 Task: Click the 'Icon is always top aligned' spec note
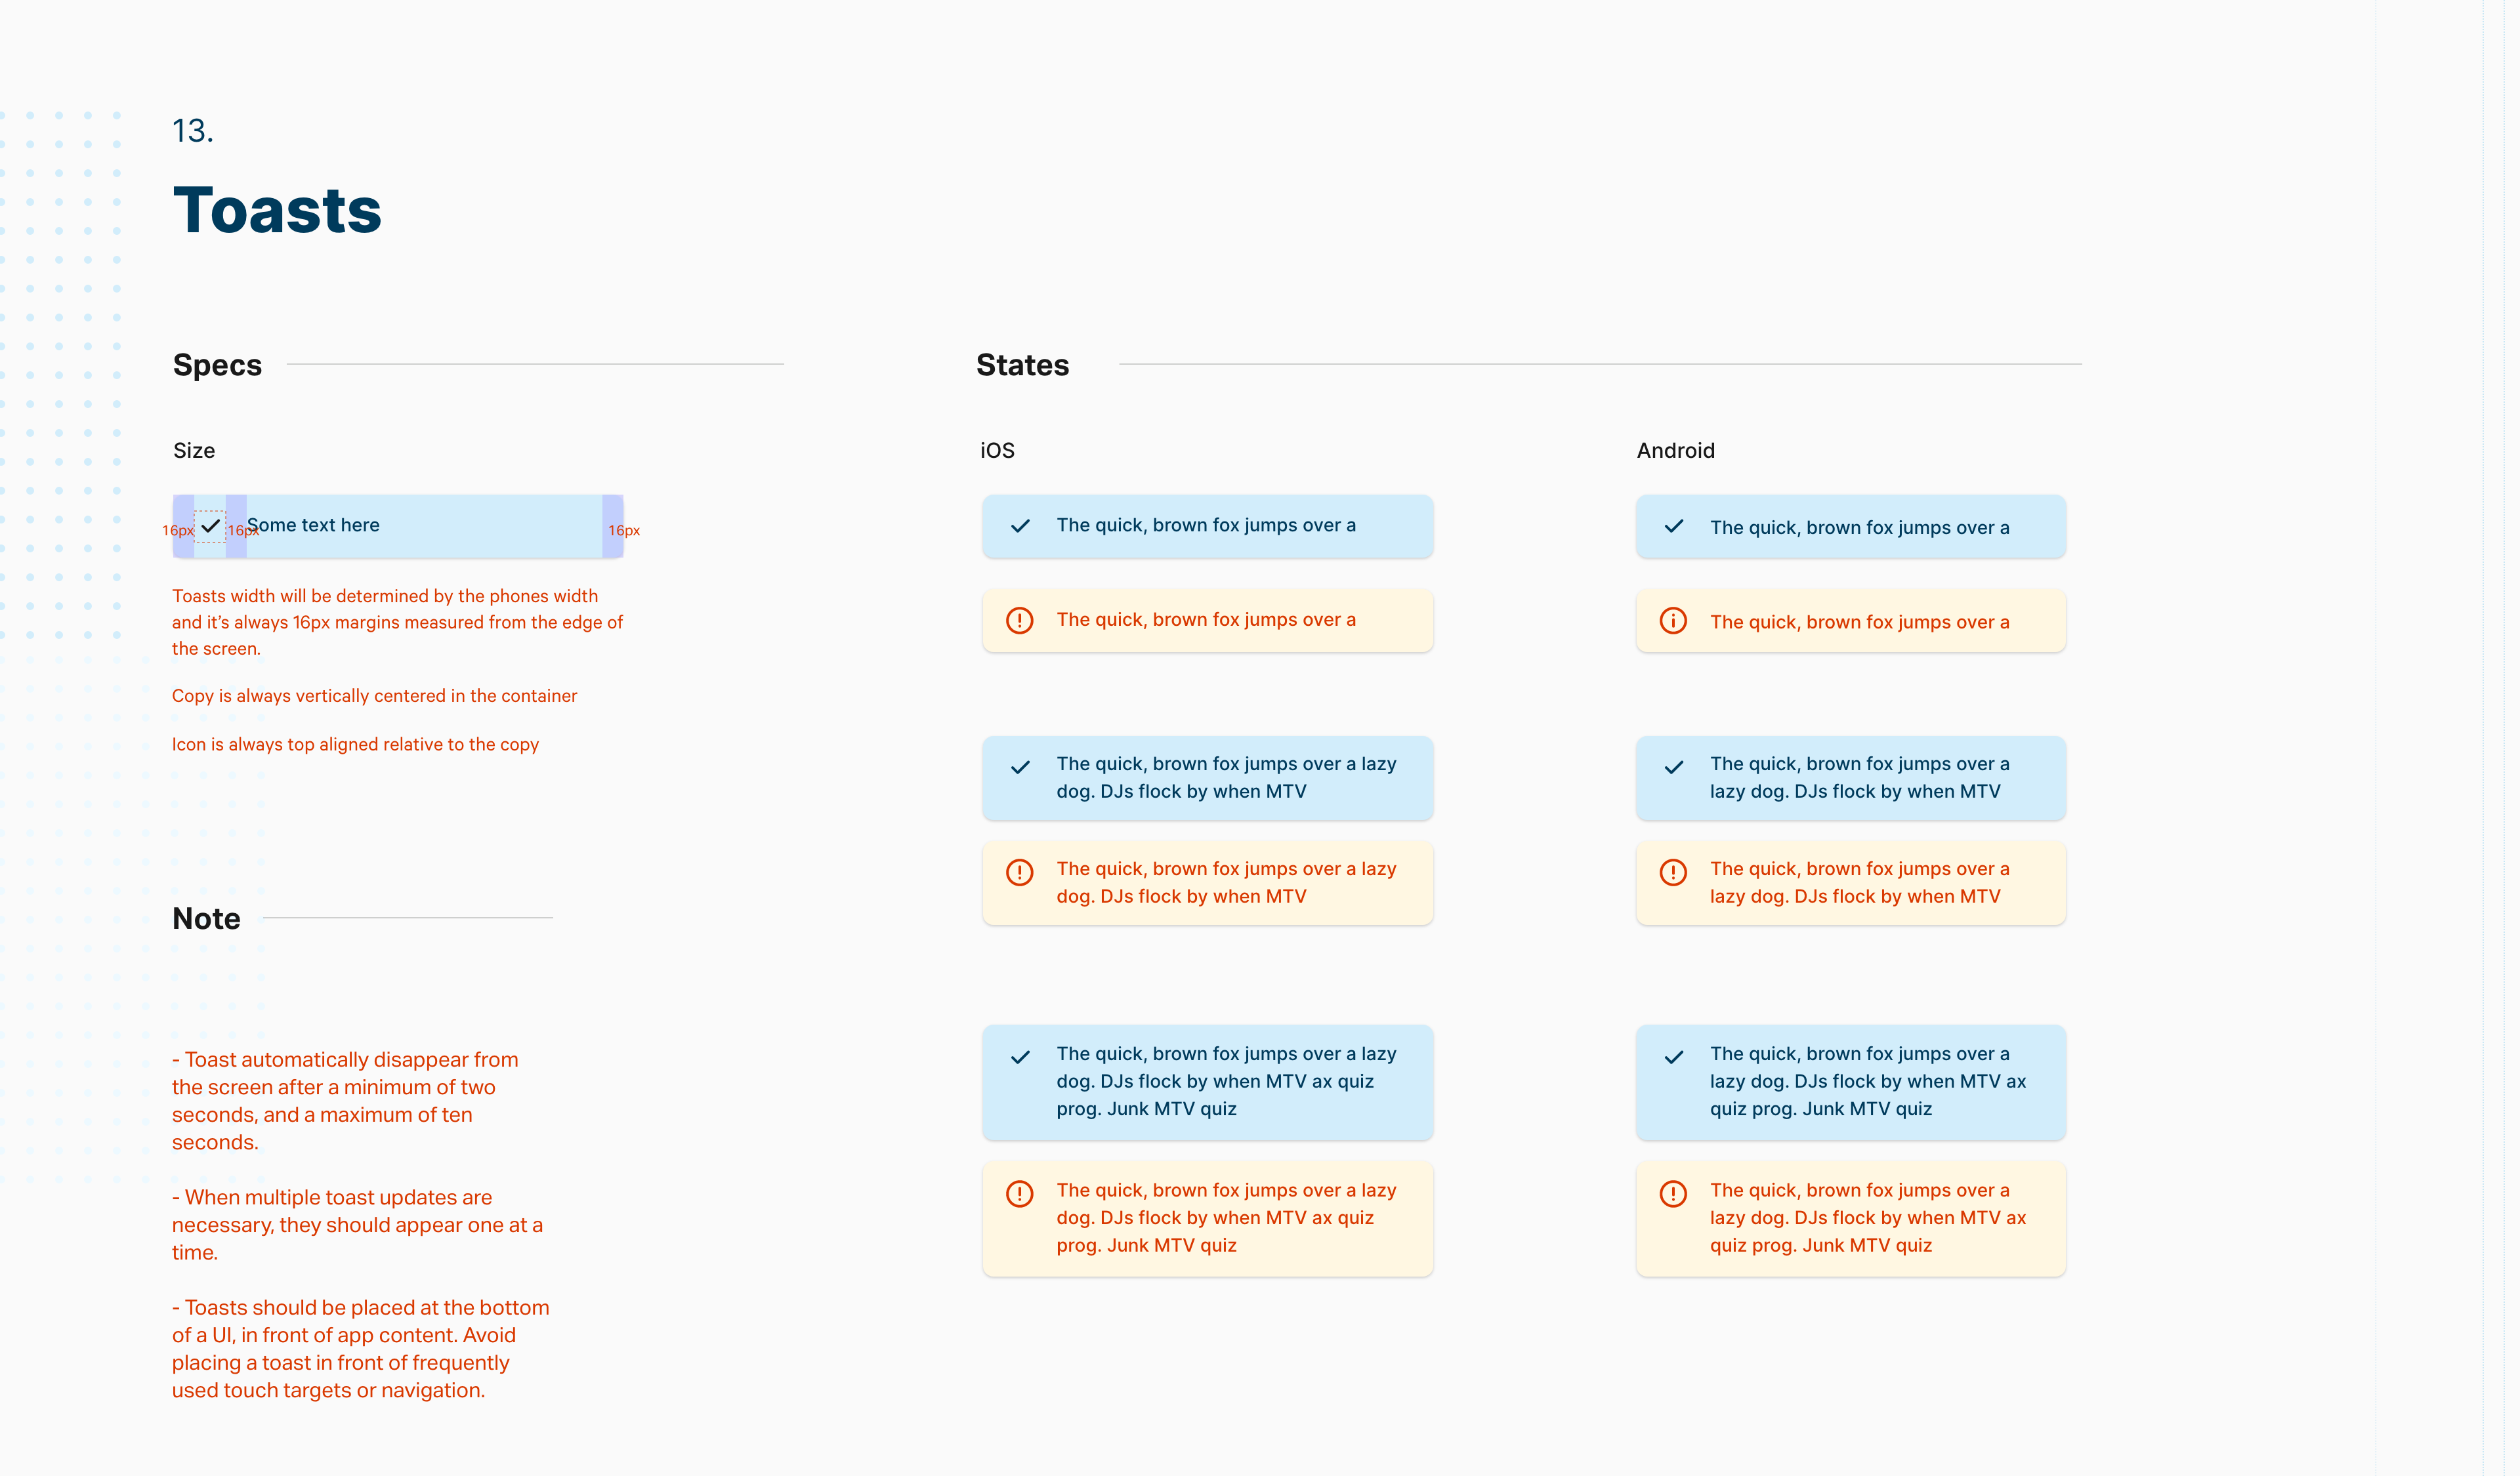pyautogui.click(x=355, y=745)
